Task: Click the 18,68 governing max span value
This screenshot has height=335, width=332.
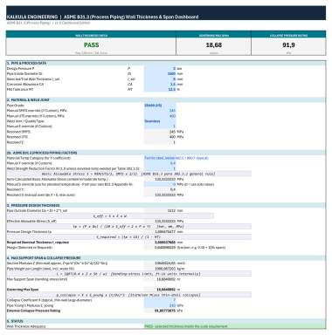Action: pos(214,45)
